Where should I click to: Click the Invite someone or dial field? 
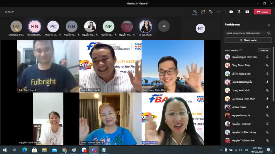[x=245, y=33]
